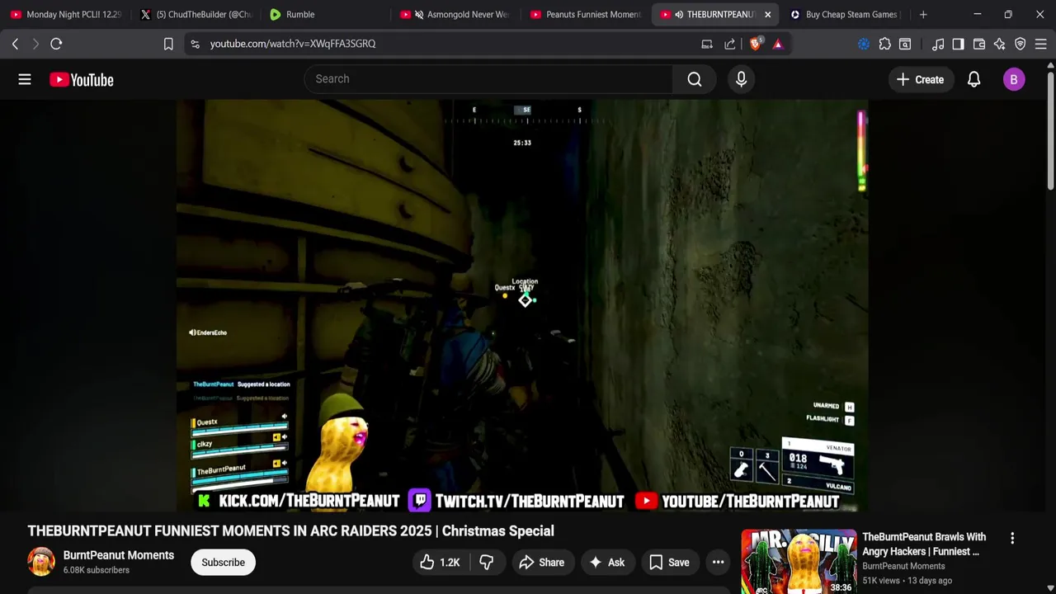Switch to Peanuts Funniest Moments tab
The height and width of the screenshot is (594, 1056).
585,14
